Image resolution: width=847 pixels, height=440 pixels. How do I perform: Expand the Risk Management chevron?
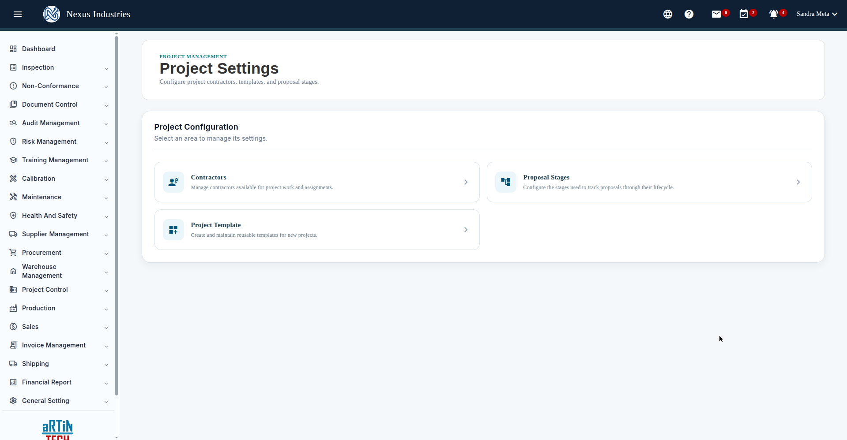click(x=106, y=142)
